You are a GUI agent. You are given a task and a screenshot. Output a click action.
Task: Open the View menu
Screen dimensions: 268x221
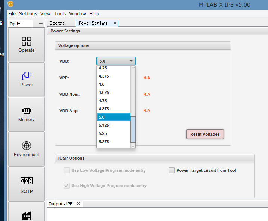coord(46,14)
